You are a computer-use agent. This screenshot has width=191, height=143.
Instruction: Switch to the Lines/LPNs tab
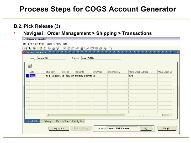[x=32, y=121]
